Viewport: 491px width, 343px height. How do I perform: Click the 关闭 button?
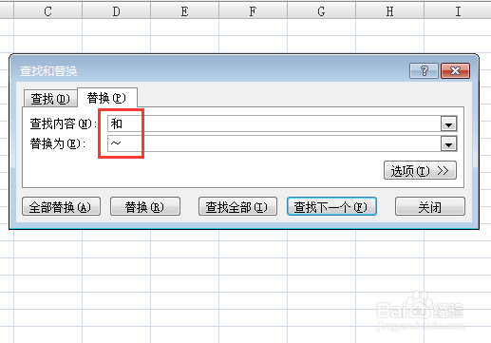(430, 206)
